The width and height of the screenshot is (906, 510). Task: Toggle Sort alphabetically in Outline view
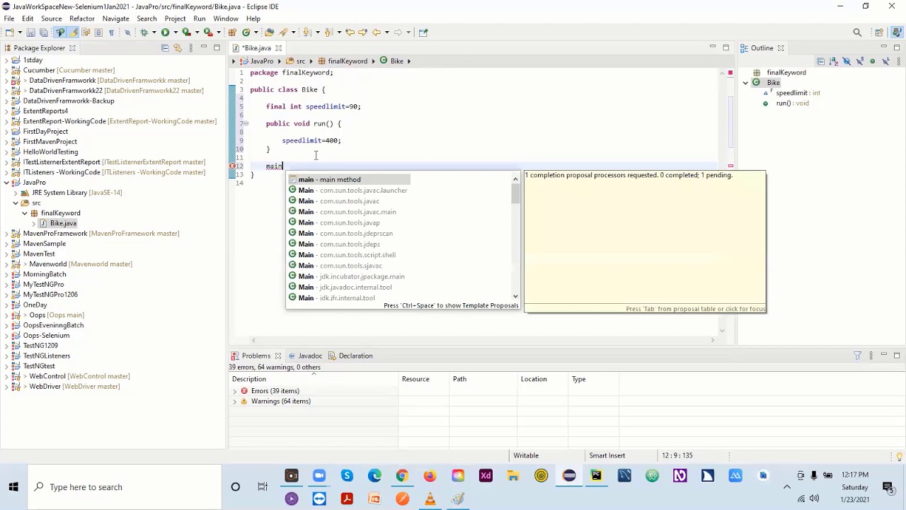834,61
